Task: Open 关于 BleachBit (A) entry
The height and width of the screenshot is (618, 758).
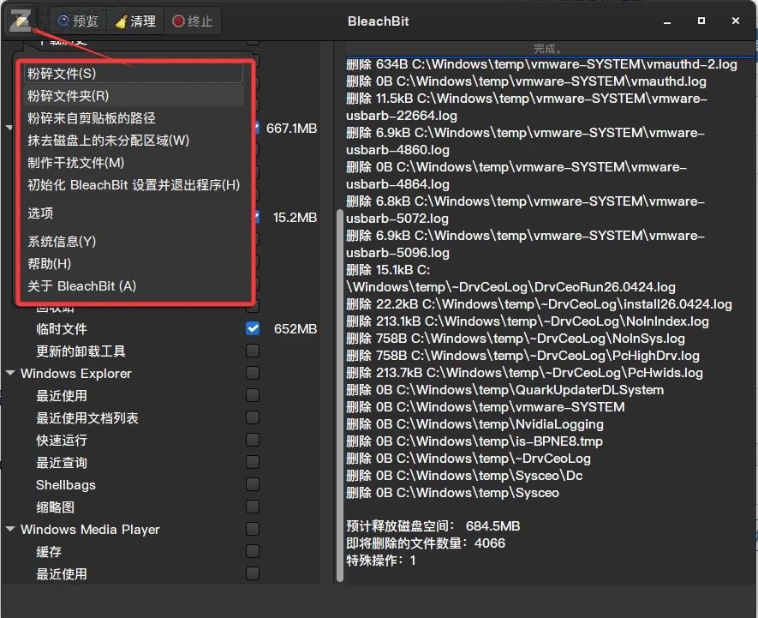Action: point(133,285)
